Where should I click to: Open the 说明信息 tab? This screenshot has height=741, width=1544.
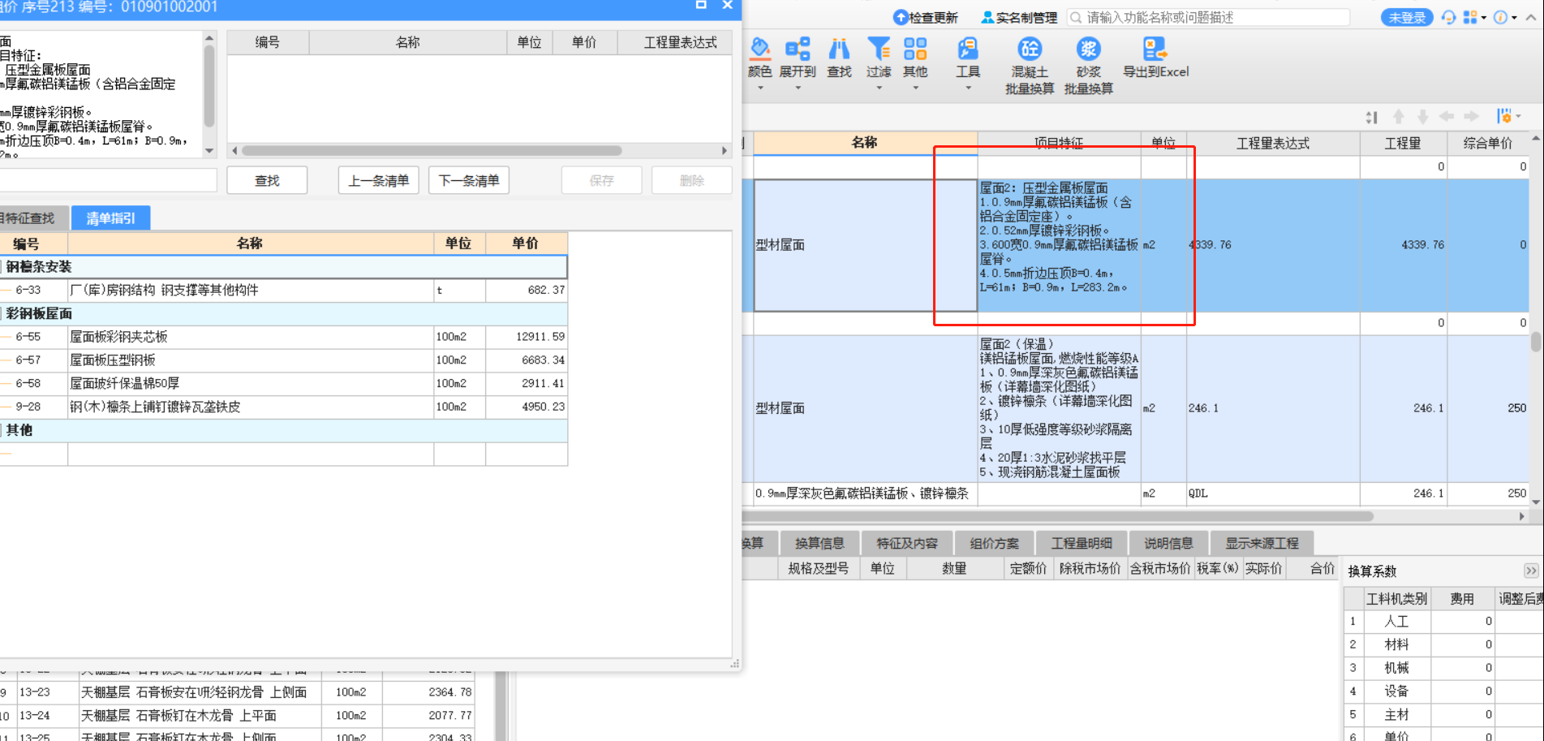1168,543
